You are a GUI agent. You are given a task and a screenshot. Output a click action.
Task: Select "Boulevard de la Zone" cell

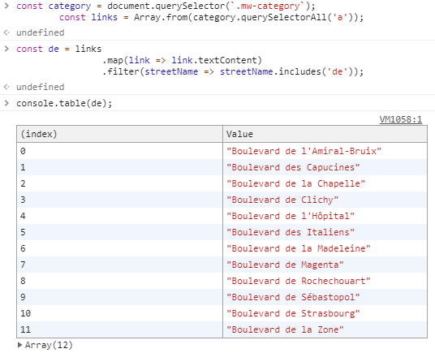tap(325, 329)
